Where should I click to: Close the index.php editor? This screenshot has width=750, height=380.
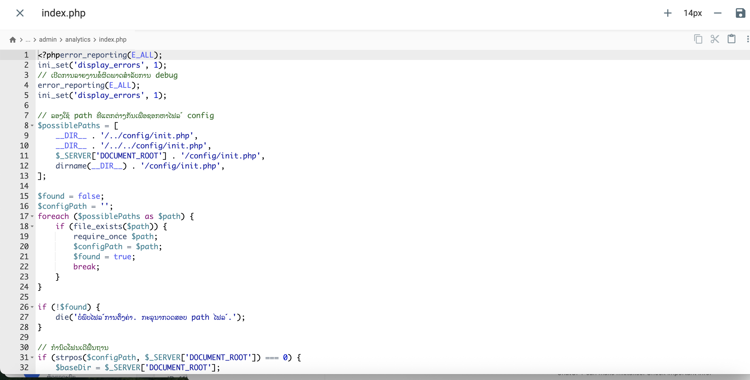tap(20, 13)
